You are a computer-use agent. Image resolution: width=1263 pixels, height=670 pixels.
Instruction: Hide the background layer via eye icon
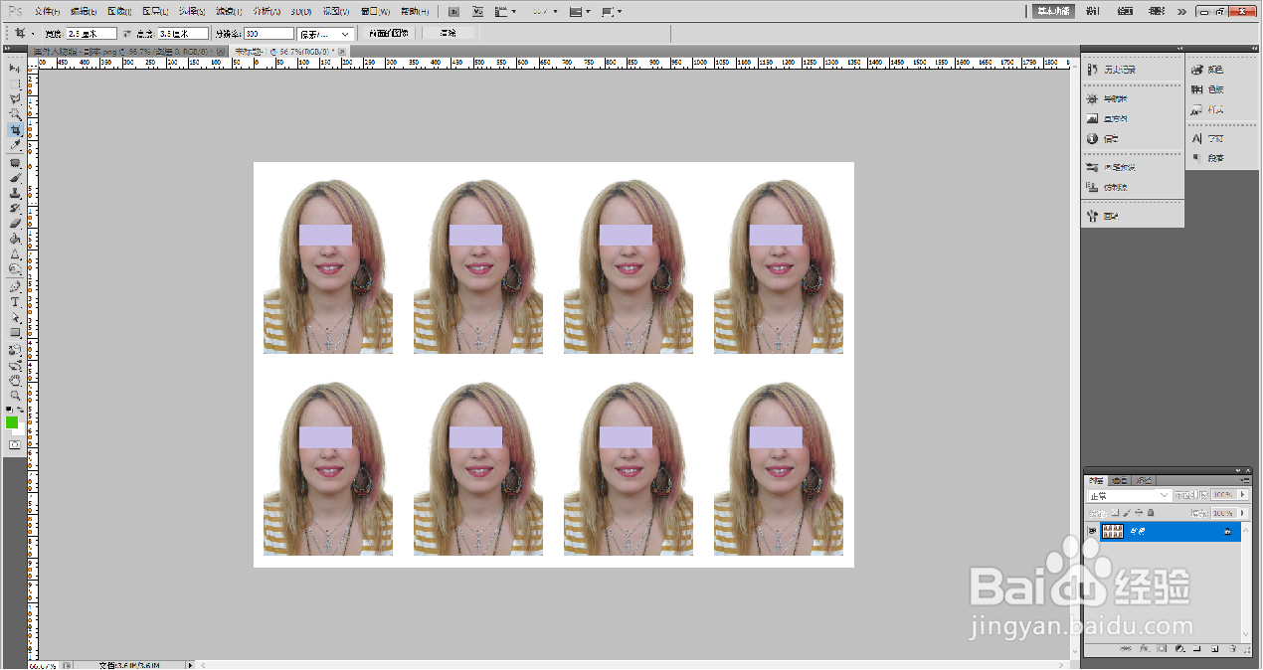point(1092,531)
